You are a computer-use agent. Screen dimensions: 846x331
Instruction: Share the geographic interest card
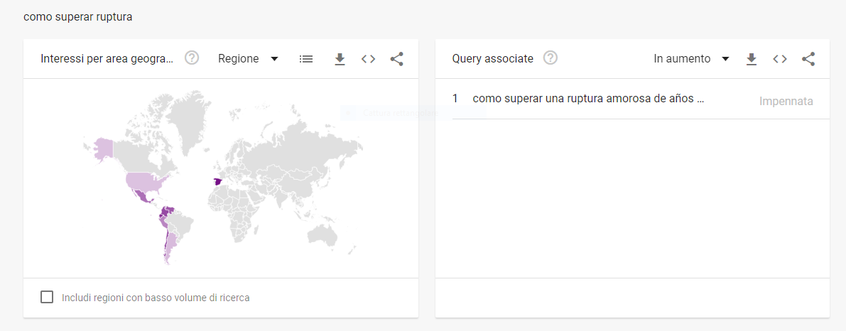pyautogui.click(x=396, y=59)
